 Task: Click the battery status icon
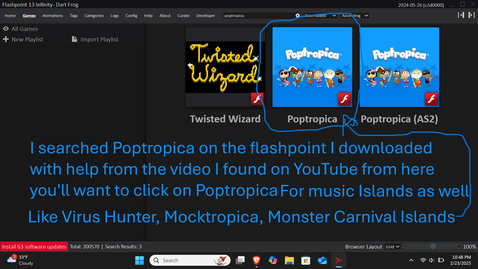coord(441,260)
